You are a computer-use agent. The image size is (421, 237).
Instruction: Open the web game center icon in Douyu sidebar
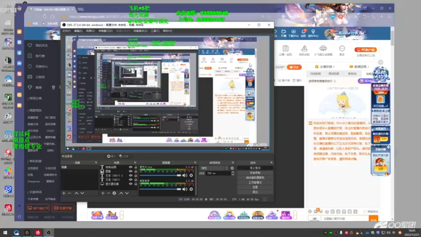(x=30, y=66)
